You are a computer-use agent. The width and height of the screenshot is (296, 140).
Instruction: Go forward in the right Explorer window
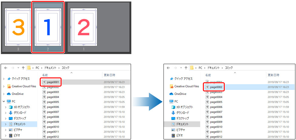pyautogui.click(x=175, y=68)
